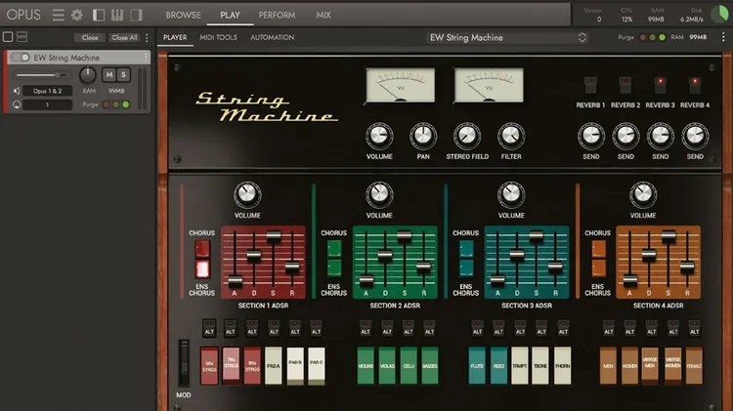
Task: Switch to the PLAY tab
Action: pyautogui.click(x=230, y=15)
